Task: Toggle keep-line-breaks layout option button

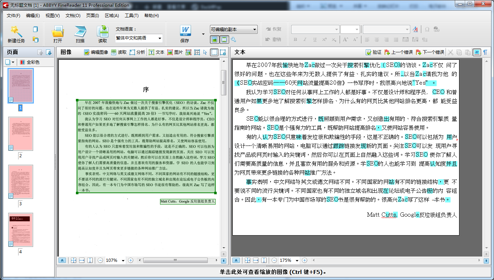Action: [x=224, y=39]
